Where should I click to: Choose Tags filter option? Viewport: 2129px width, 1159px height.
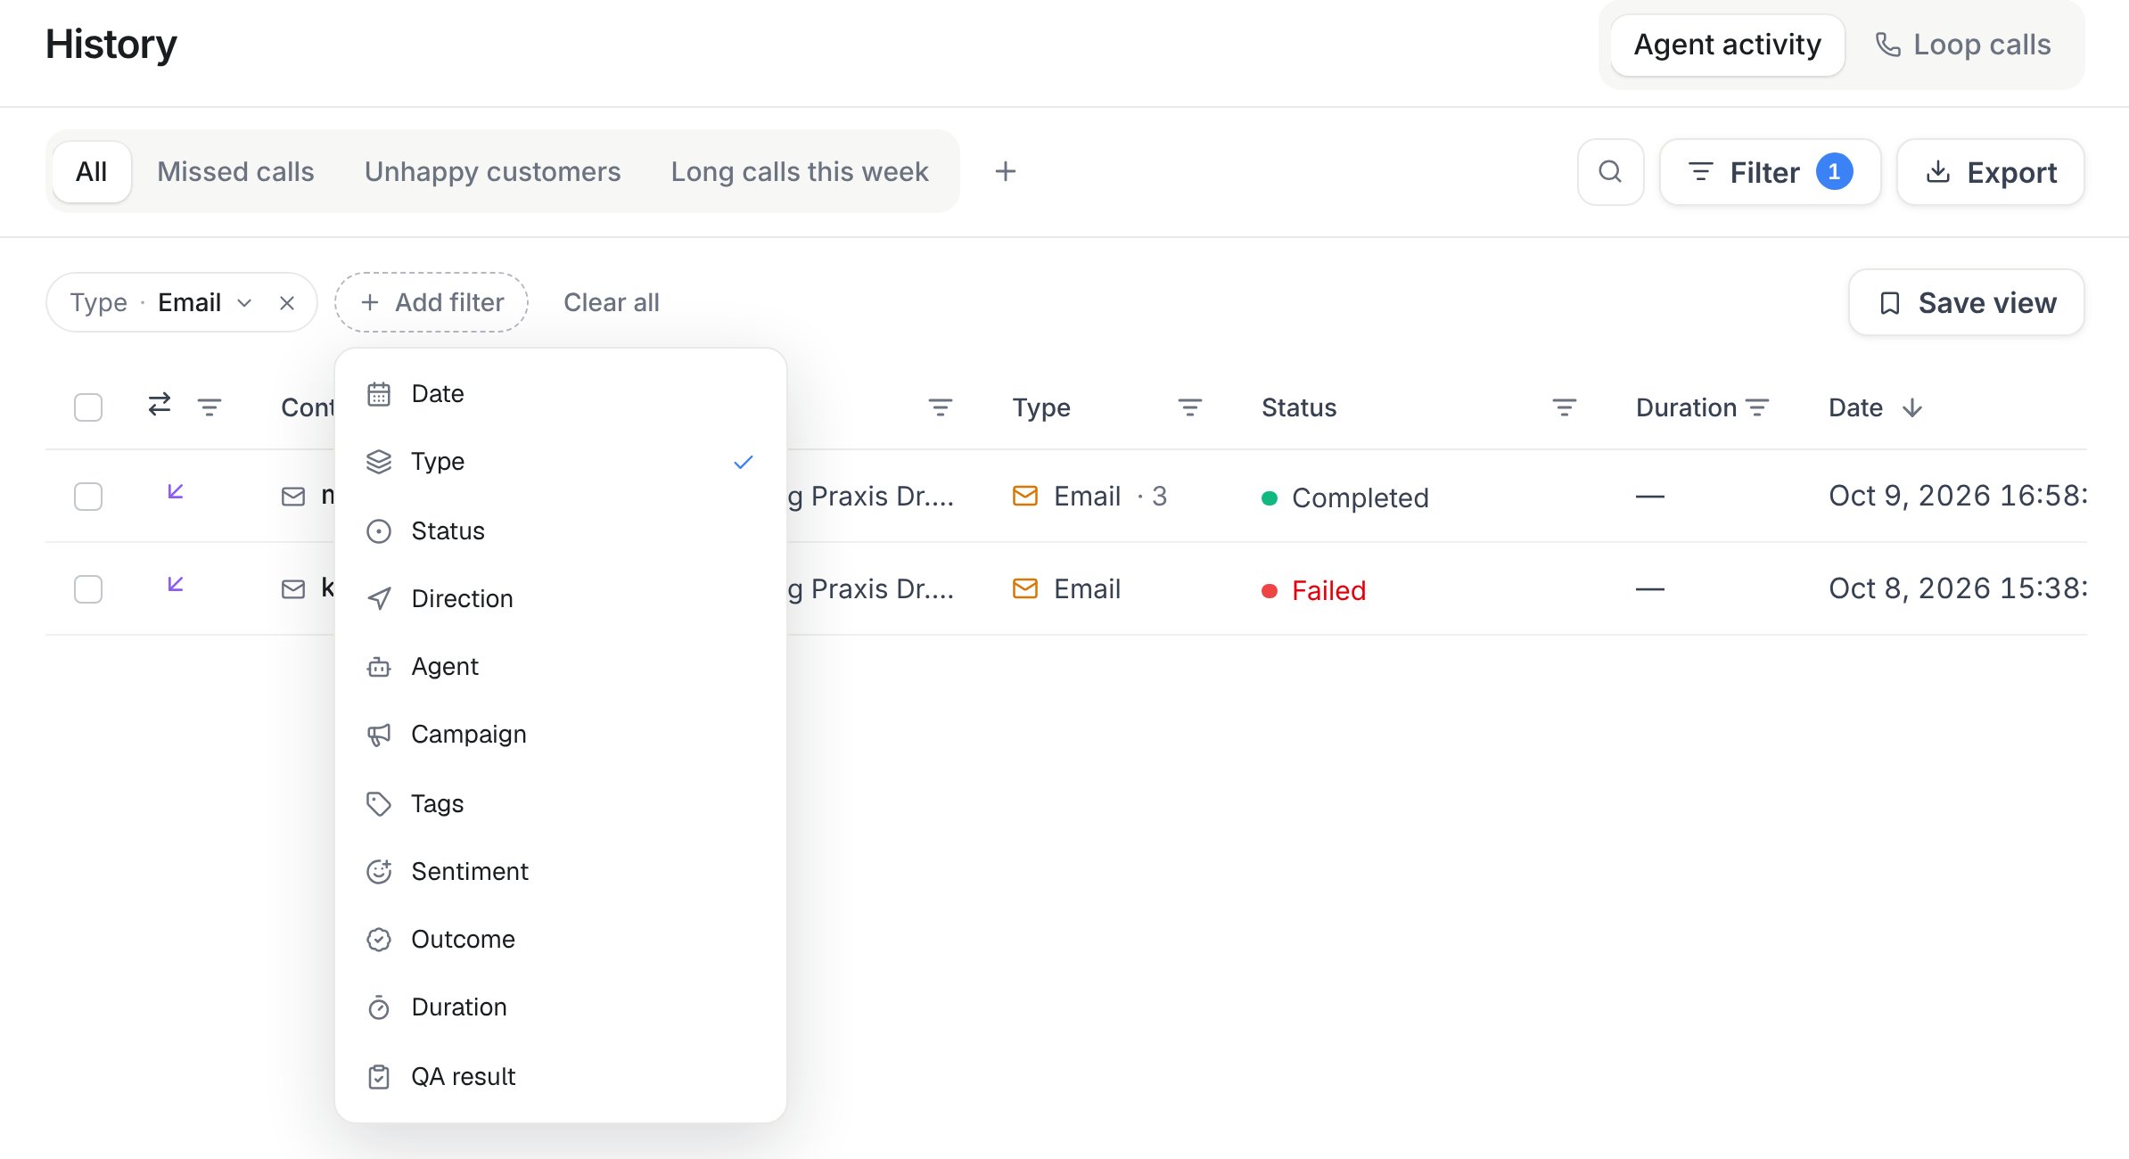(x=561, y=803)
